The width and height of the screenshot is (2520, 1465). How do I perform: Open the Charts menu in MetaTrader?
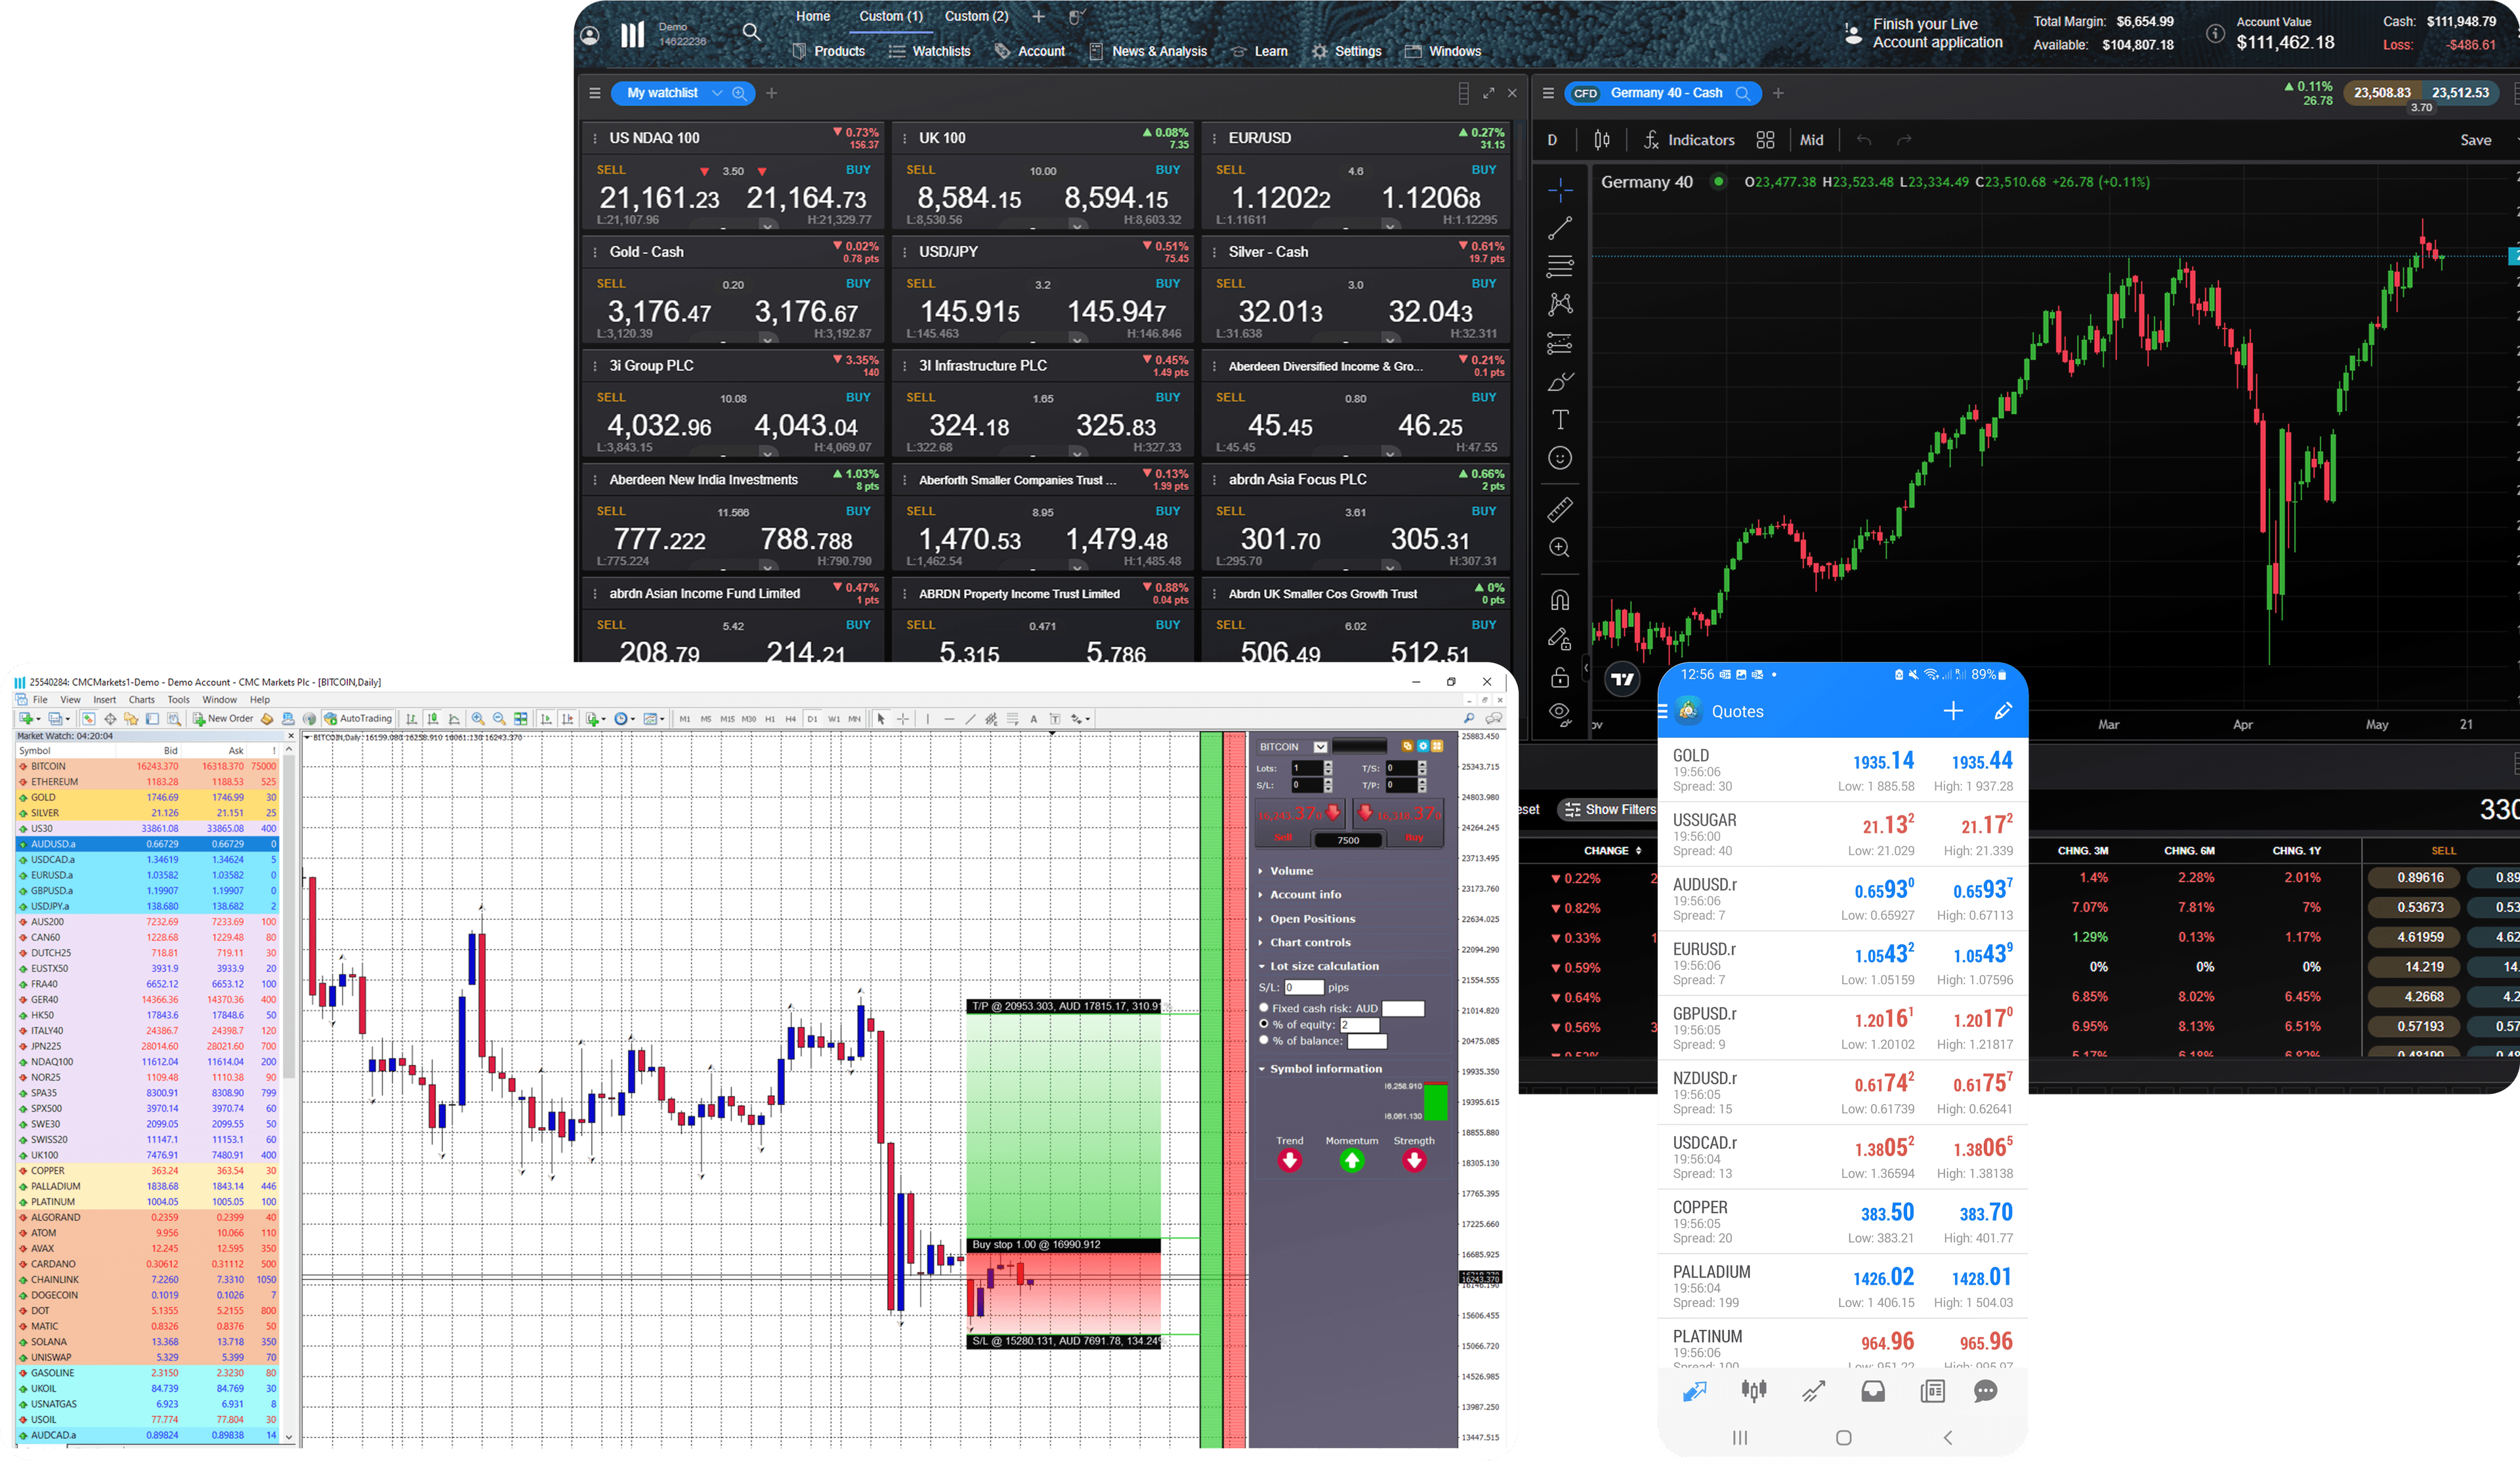[141, 700]
